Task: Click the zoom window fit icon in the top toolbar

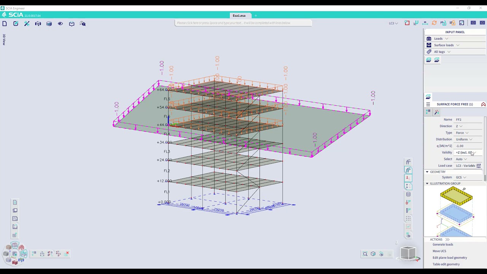Action: [462, 23]
